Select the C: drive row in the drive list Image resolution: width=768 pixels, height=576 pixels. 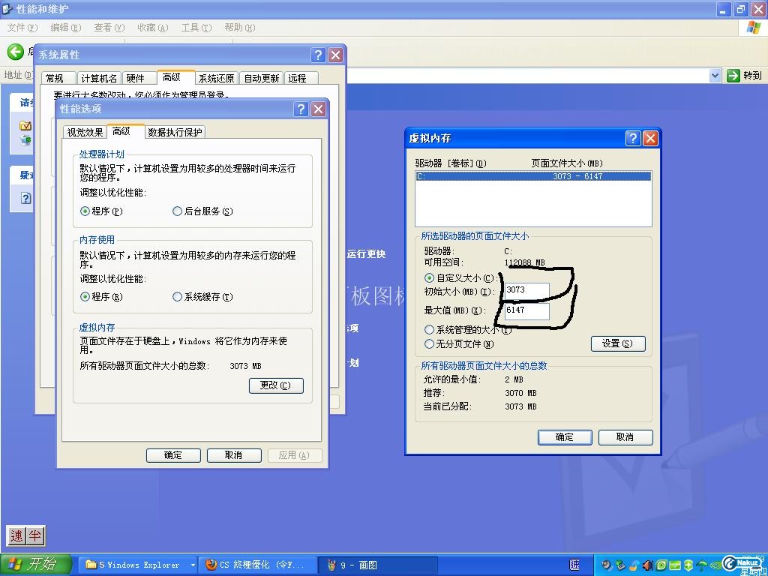pyautogui.click(x=533, y=176)
